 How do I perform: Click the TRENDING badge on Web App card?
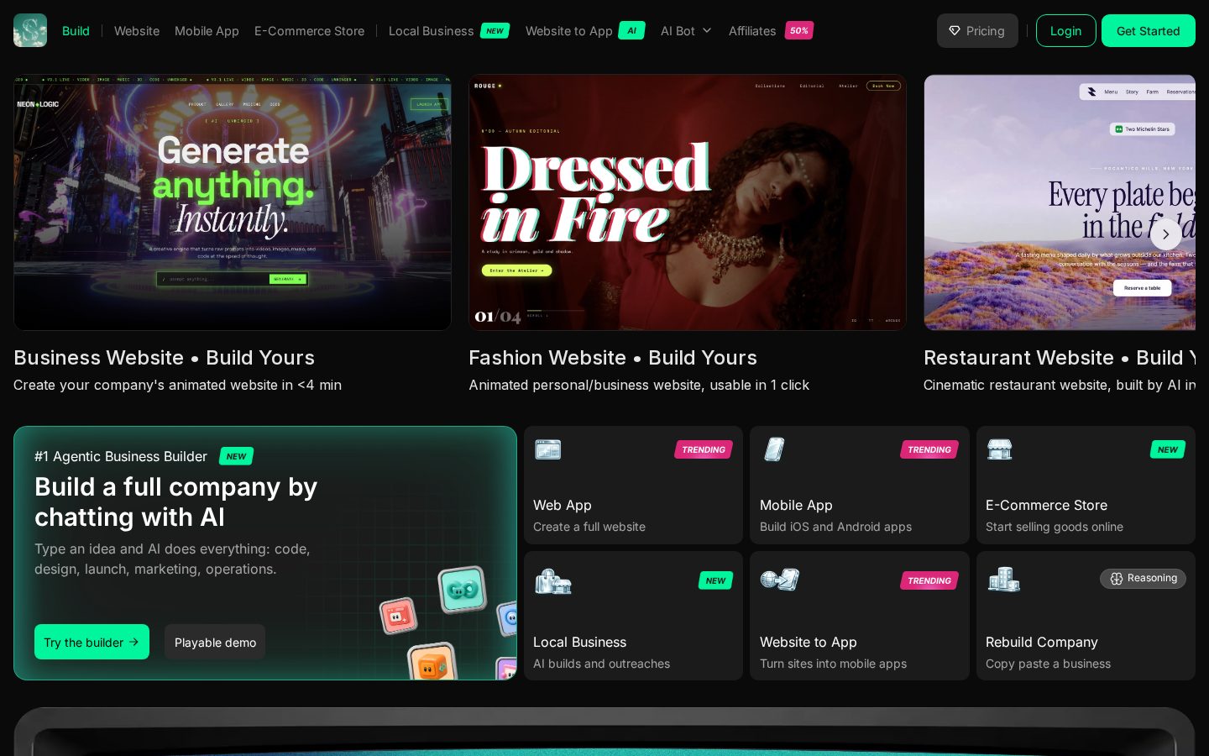pyautogui.click(x=704, y=449)
